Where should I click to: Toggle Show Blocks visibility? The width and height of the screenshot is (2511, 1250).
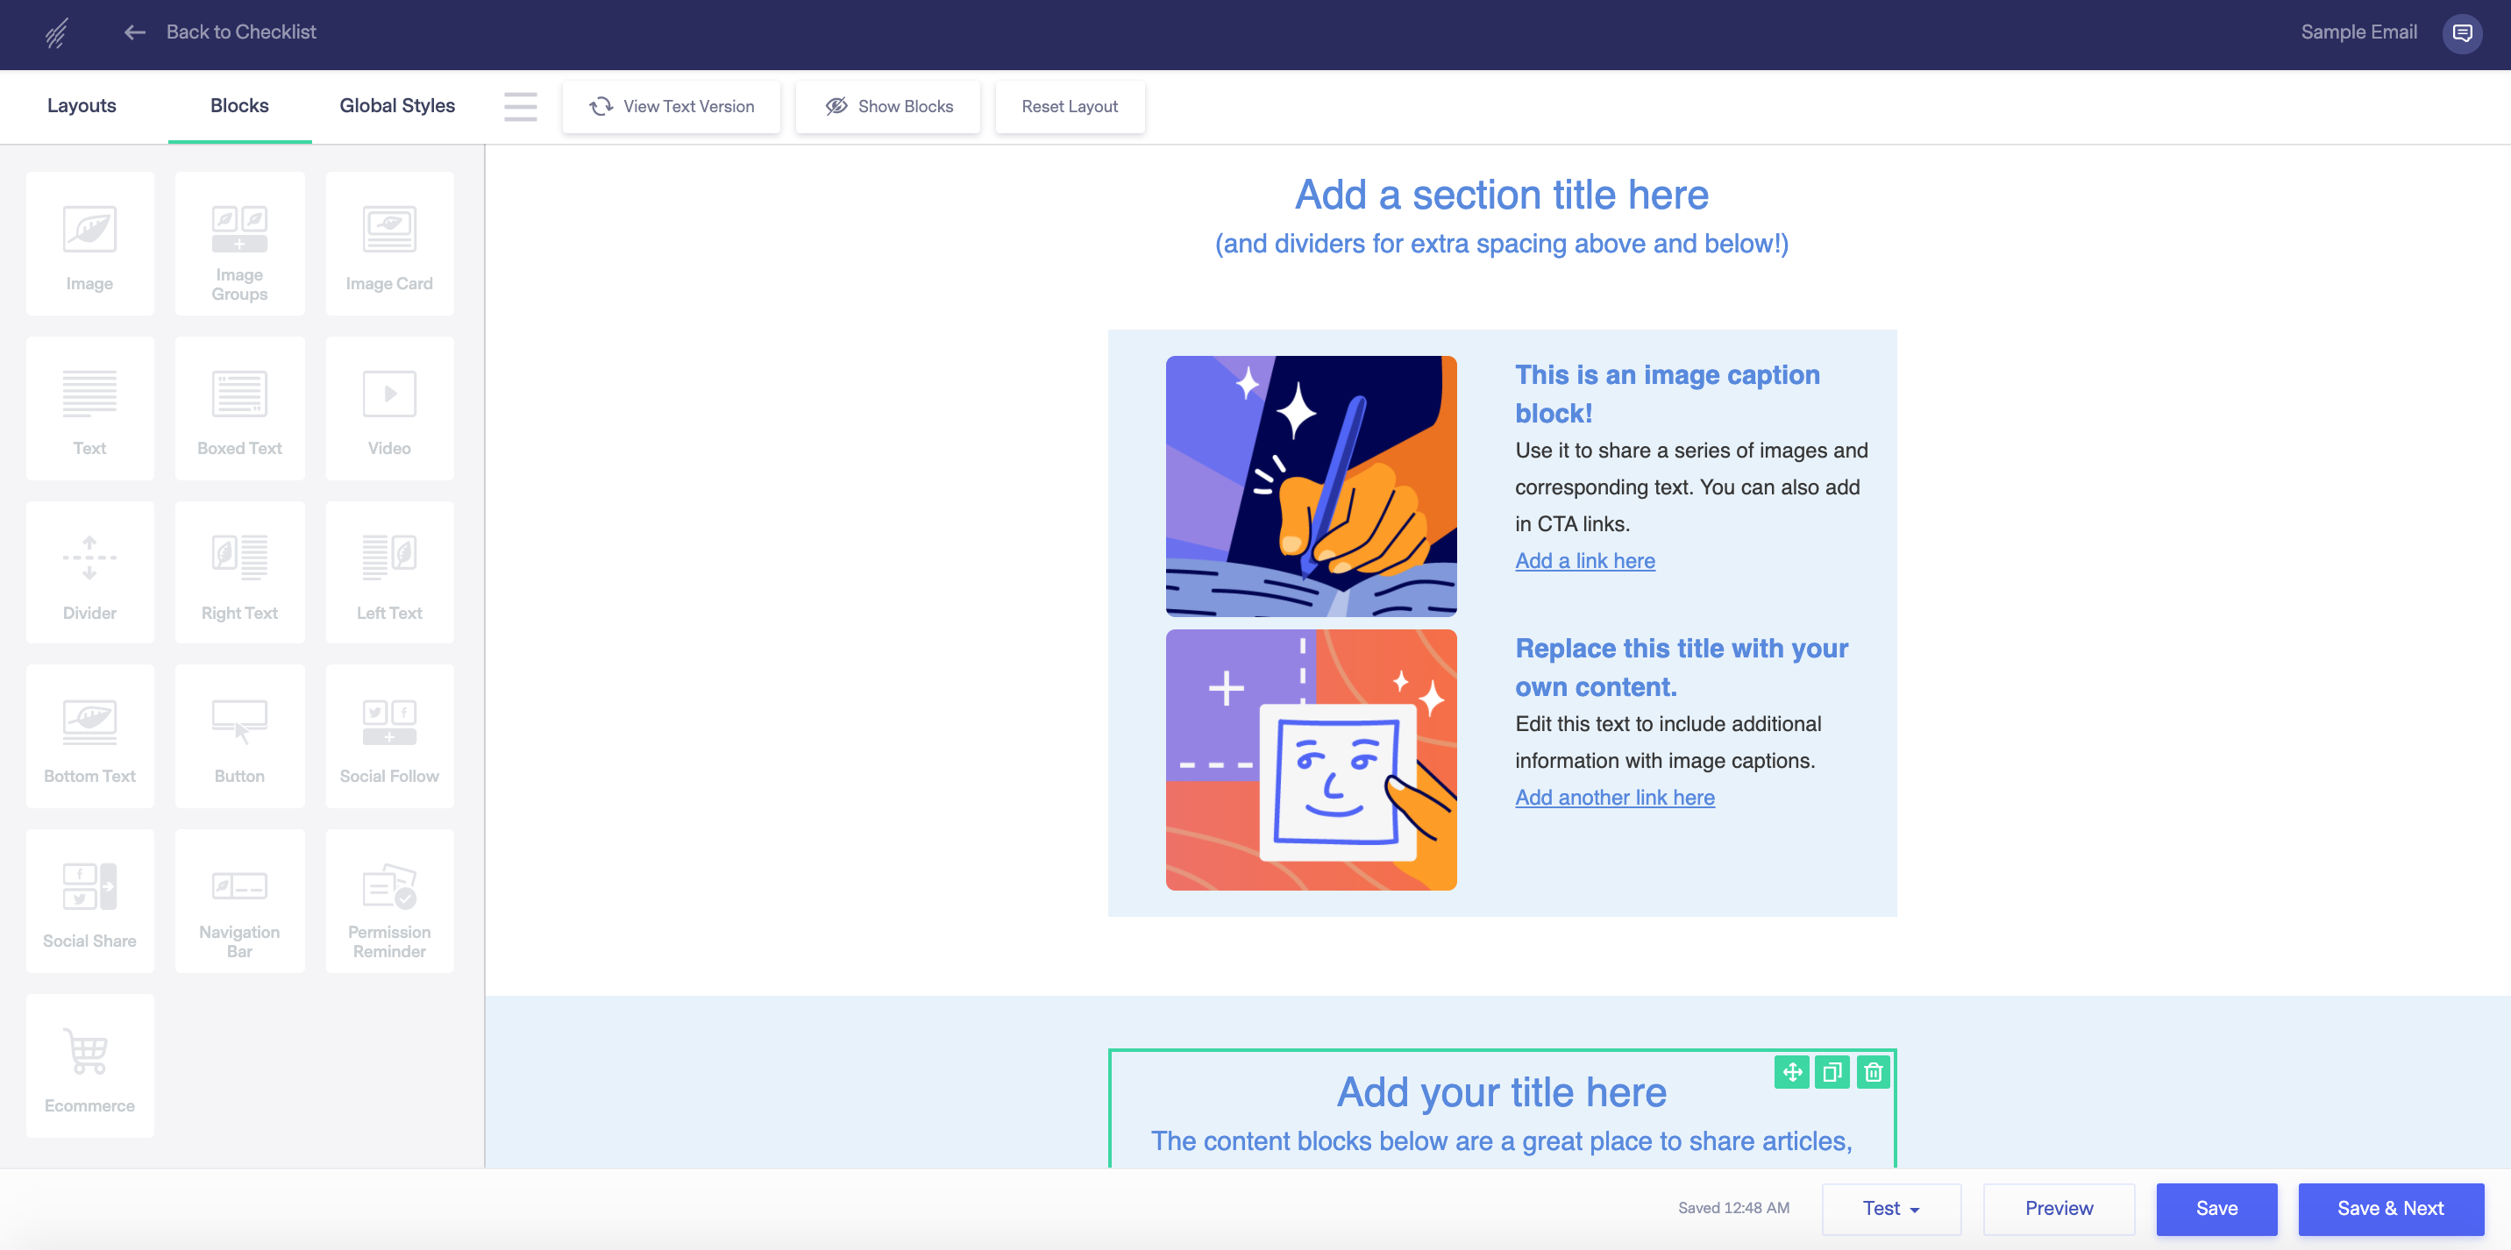889,106
